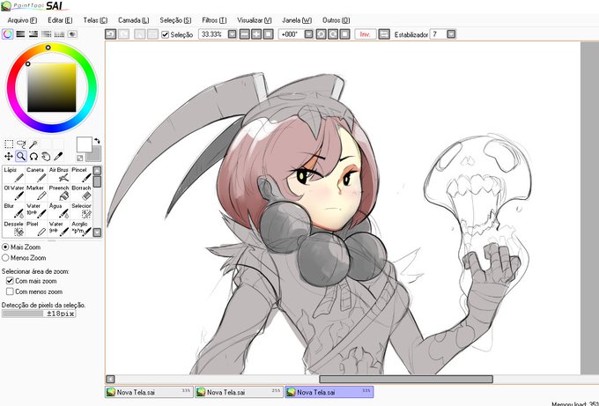
Task: Open the Visualizar menu
Action: [254, 20]
